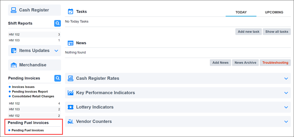294x137 pixels.
Task: Open the Pending Fuel Invoices link
Action: [28, 130]
